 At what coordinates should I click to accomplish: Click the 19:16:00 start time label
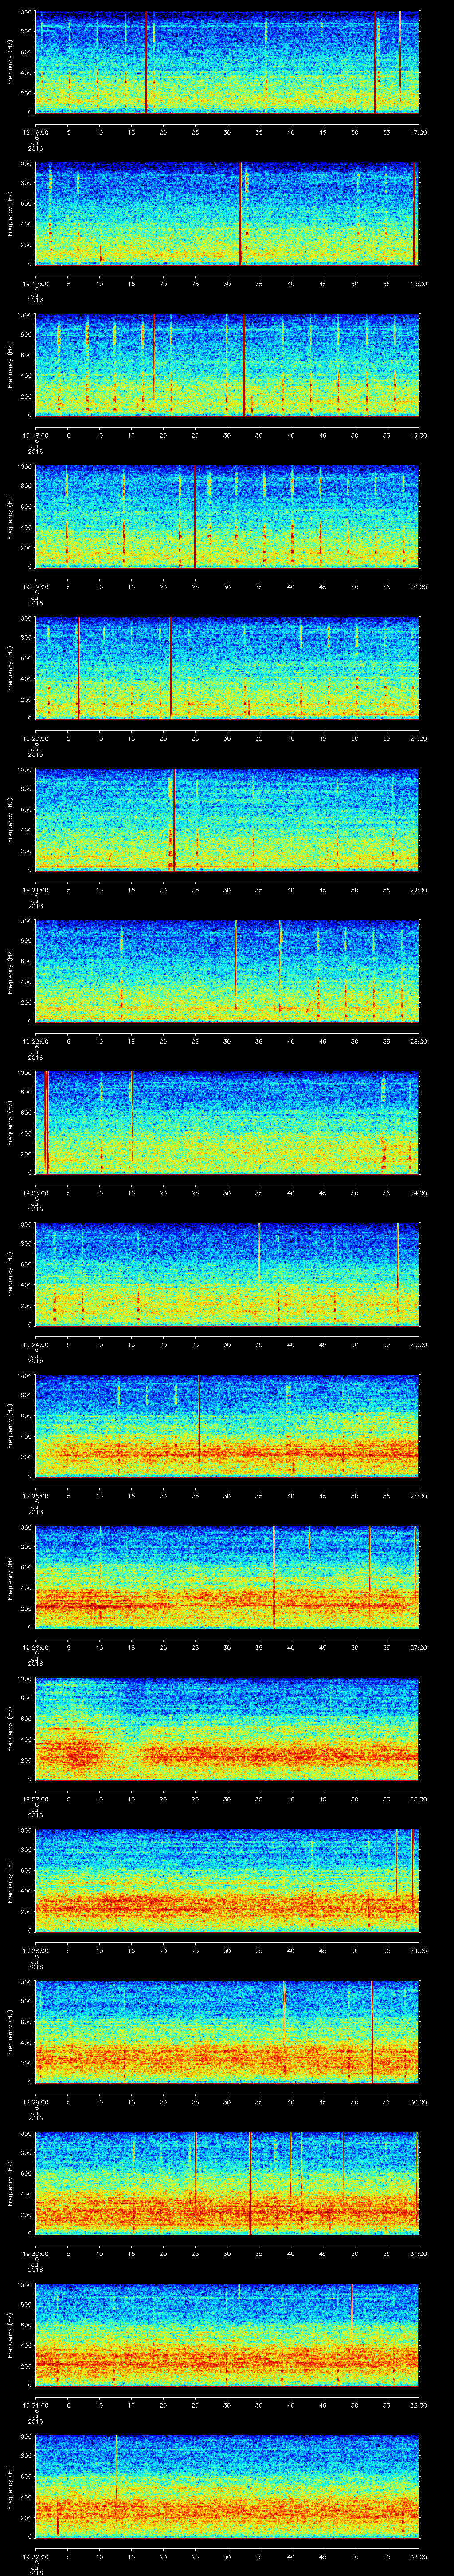point(35,132)
